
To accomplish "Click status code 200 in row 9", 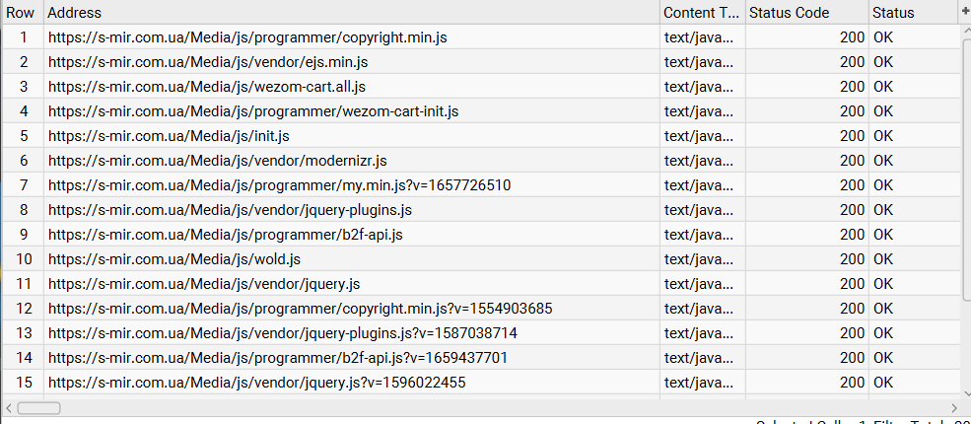I will 852,235.
